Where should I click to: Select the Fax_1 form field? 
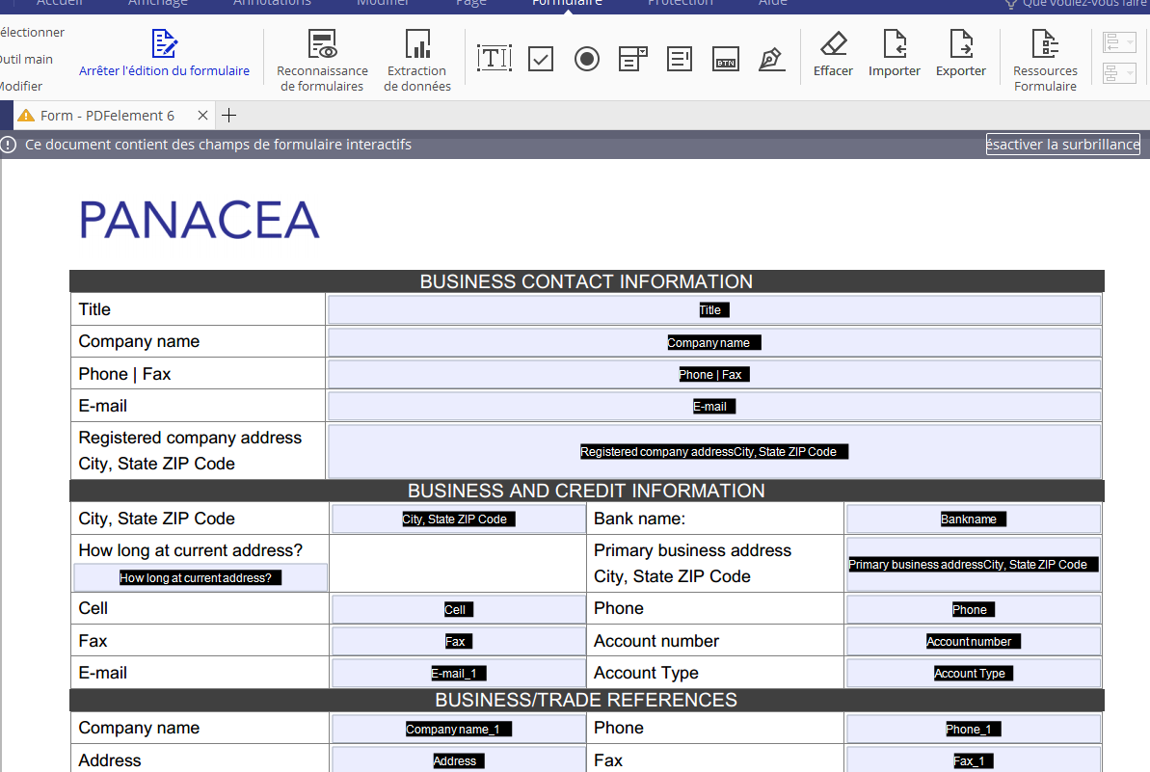click(x=974, y=759)
